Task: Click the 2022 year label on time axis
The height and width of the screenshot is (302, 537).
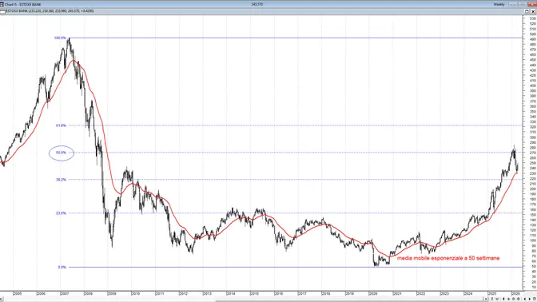Action: [421, 293]
